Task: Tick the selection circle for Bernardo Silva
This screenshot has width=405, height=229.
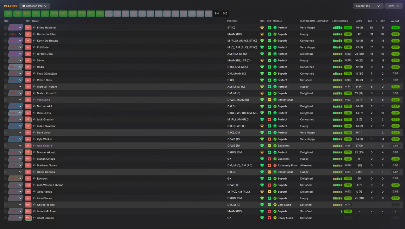Action: coord(6,34)
